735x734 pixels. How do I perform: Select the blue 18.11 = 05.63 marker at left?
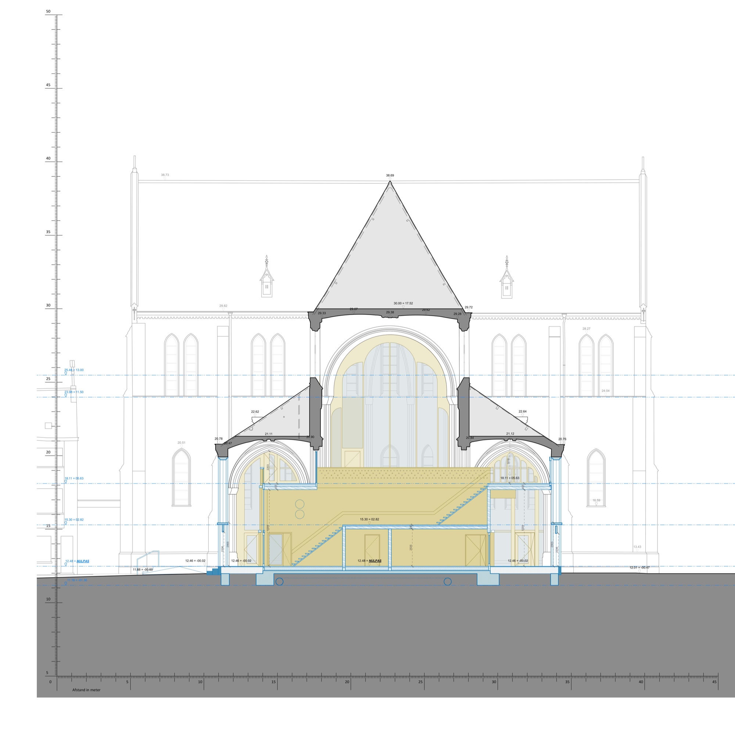pos(74,478)
